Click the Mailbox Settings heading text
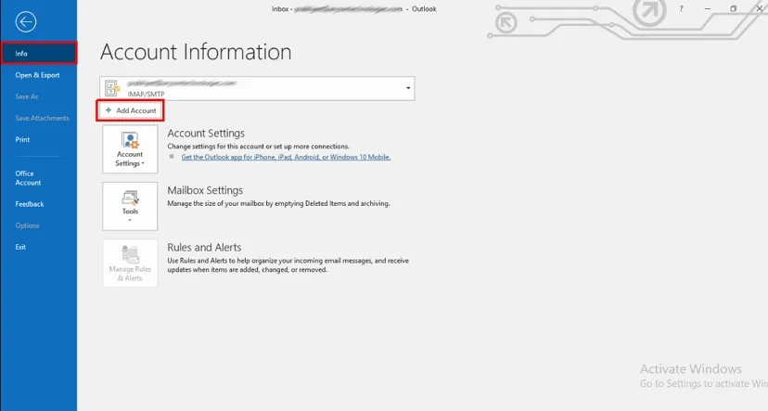This screenshot has width=768, height=411. 205,190
